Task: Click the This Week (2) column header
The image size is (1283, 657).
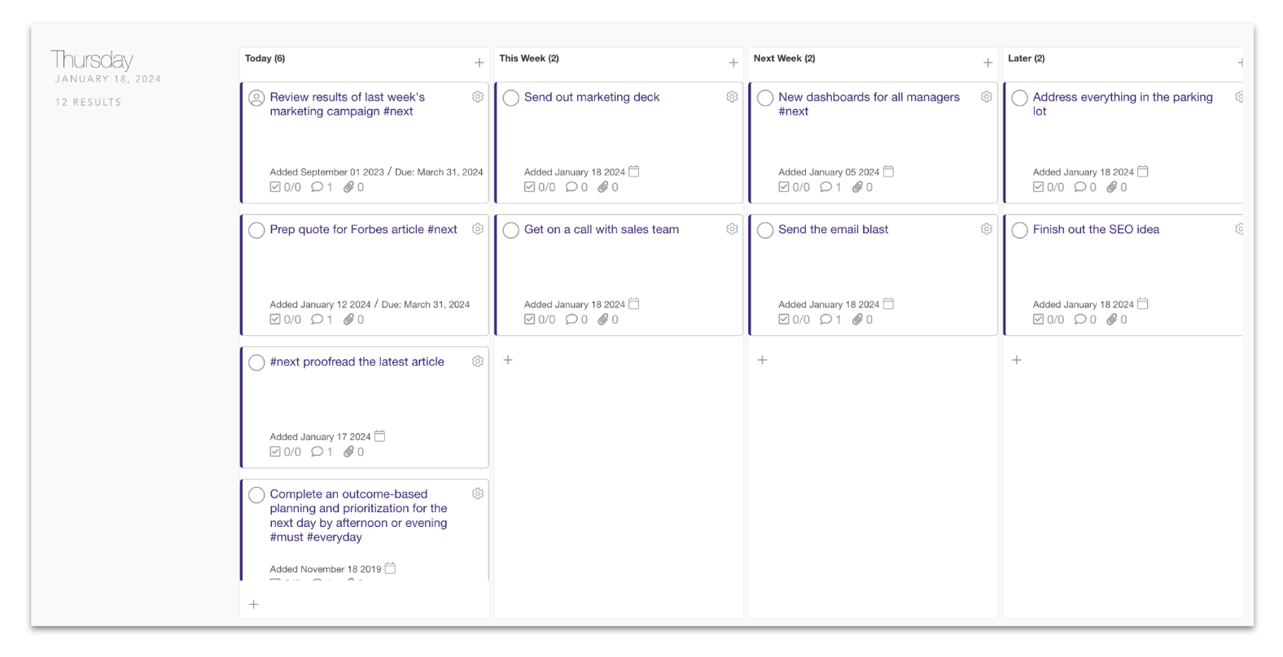Action: pyautogui.click(x=529, y=59)
